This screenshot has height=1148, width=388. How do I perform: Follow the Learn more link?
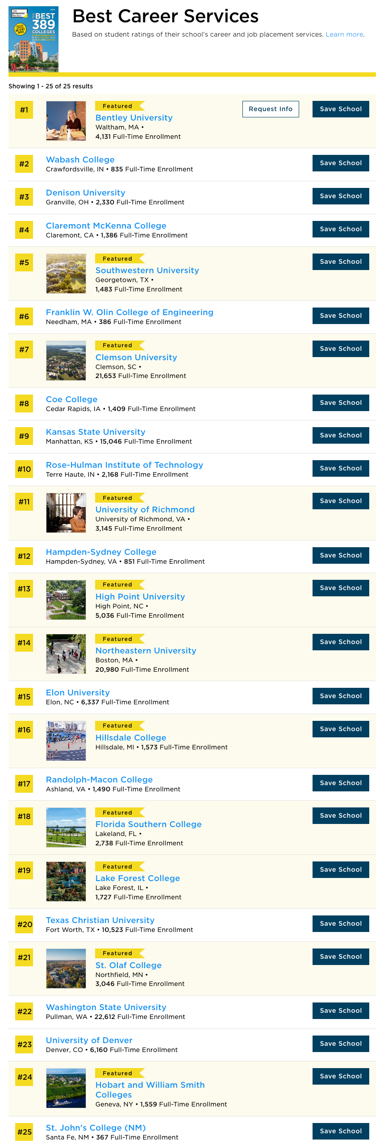coord(344,34)
